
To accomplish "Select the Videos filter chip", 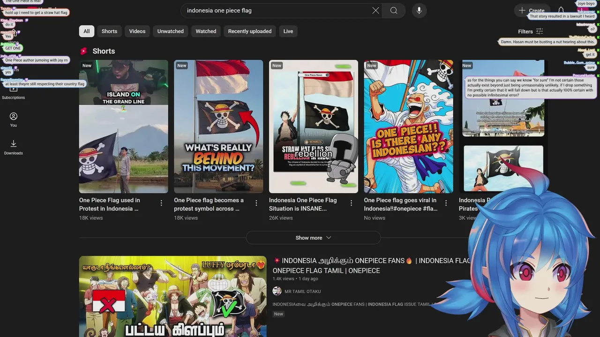I will pos(137,31).
